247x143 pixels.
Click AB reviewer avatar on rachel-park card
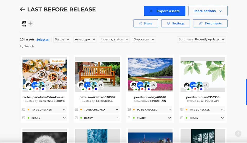[35, 85]
